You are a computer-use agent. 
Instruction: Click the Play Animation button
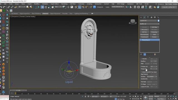pyautogui.click(x=135, y=96)
